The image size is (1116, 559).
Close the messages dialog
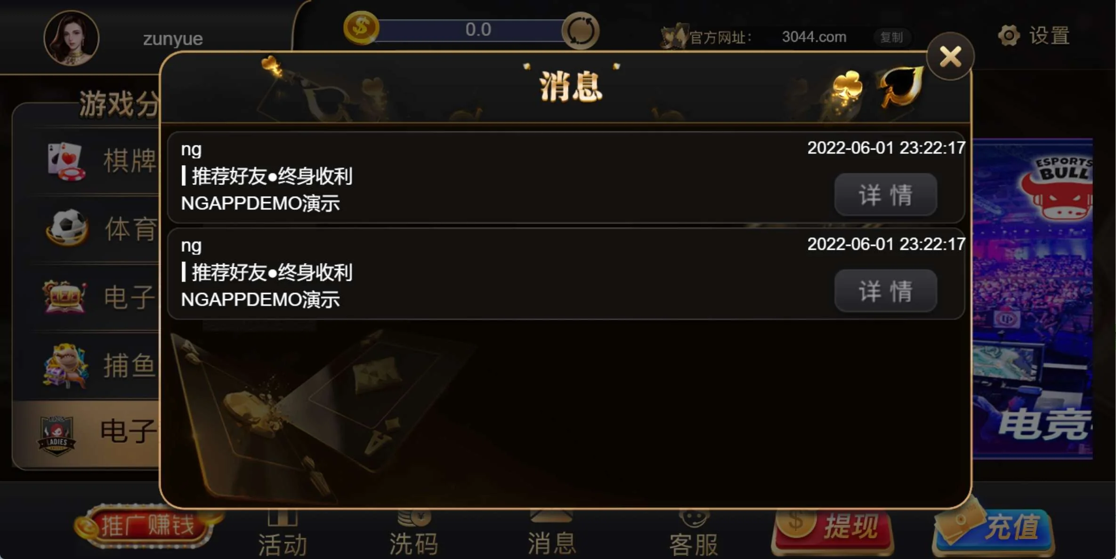950,56
